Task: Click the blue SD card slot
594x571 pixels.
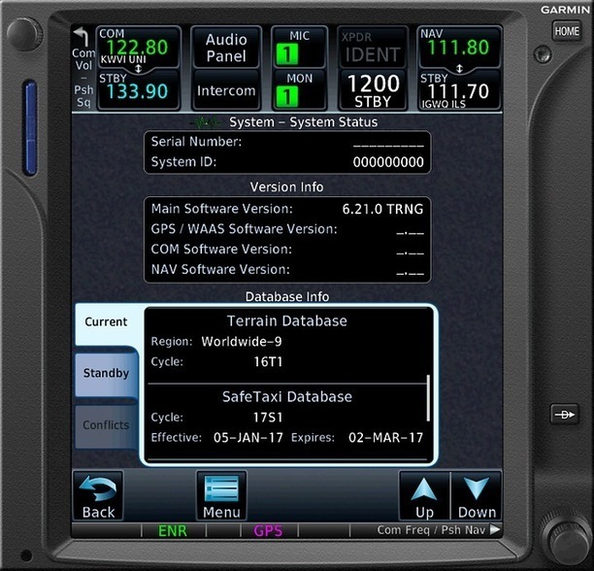Action: pyautogui.click(x=31, y=127)
